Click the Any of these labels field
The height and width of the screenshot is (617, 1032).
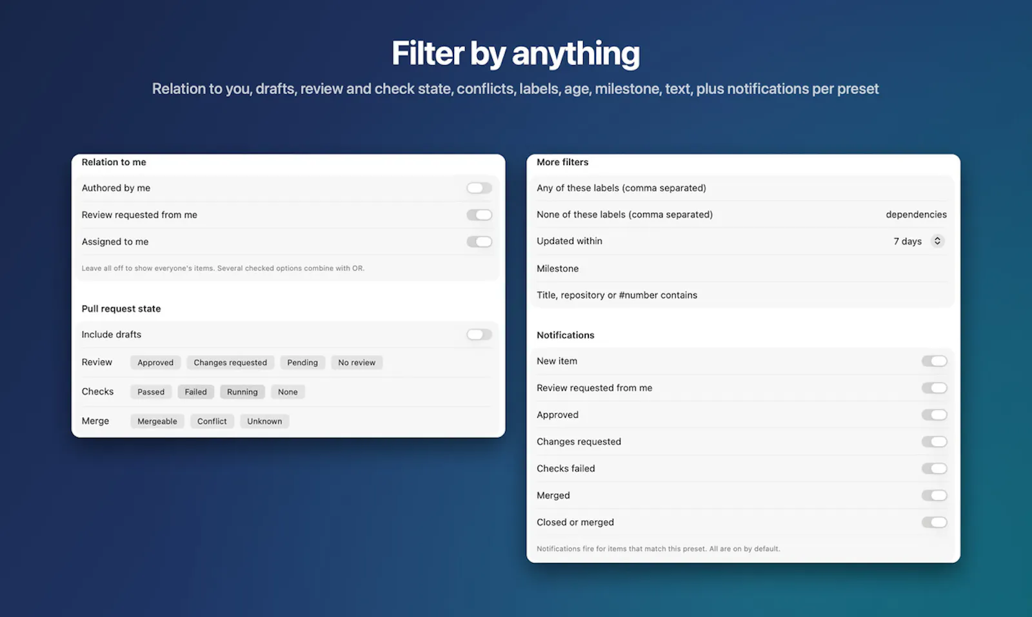(x=742, y=188)
